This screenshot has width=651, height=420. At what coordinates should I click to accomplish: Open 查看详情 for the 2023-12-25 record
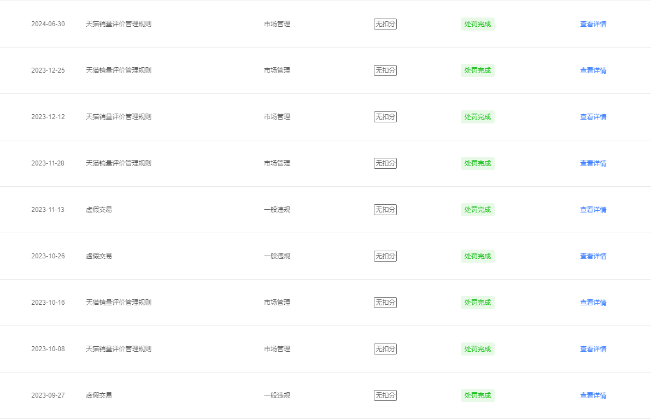(x=593, y=70)
